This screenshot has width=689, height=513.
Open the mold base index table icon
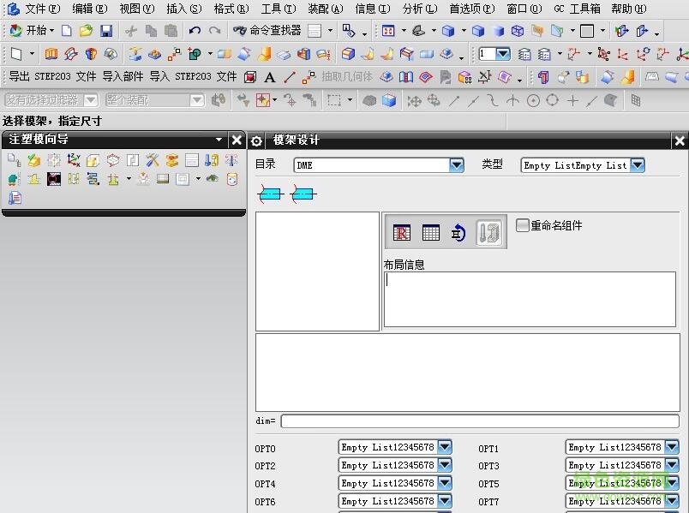430,233
